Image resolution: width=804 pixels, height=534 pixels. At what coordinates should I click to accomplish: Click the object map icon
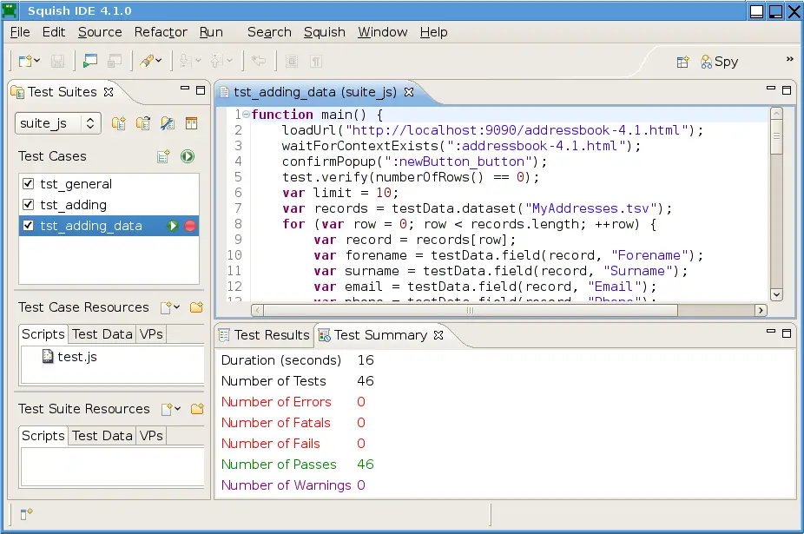pos(191,123)
